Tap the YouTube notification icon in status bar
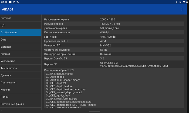Image resolution: width=189 pixels, height=113 pixels. [10, 2]
